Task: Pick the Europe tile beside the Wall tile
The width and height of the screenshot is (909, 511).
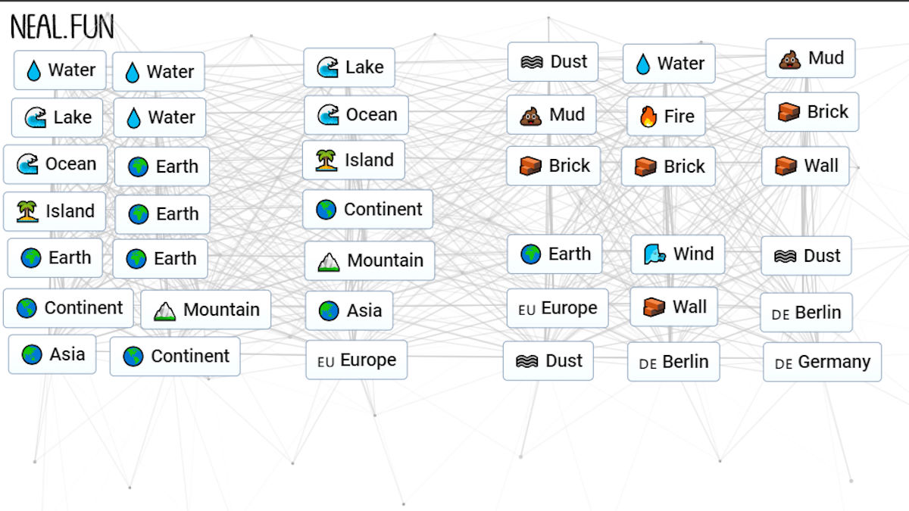Action: point(557,308)
